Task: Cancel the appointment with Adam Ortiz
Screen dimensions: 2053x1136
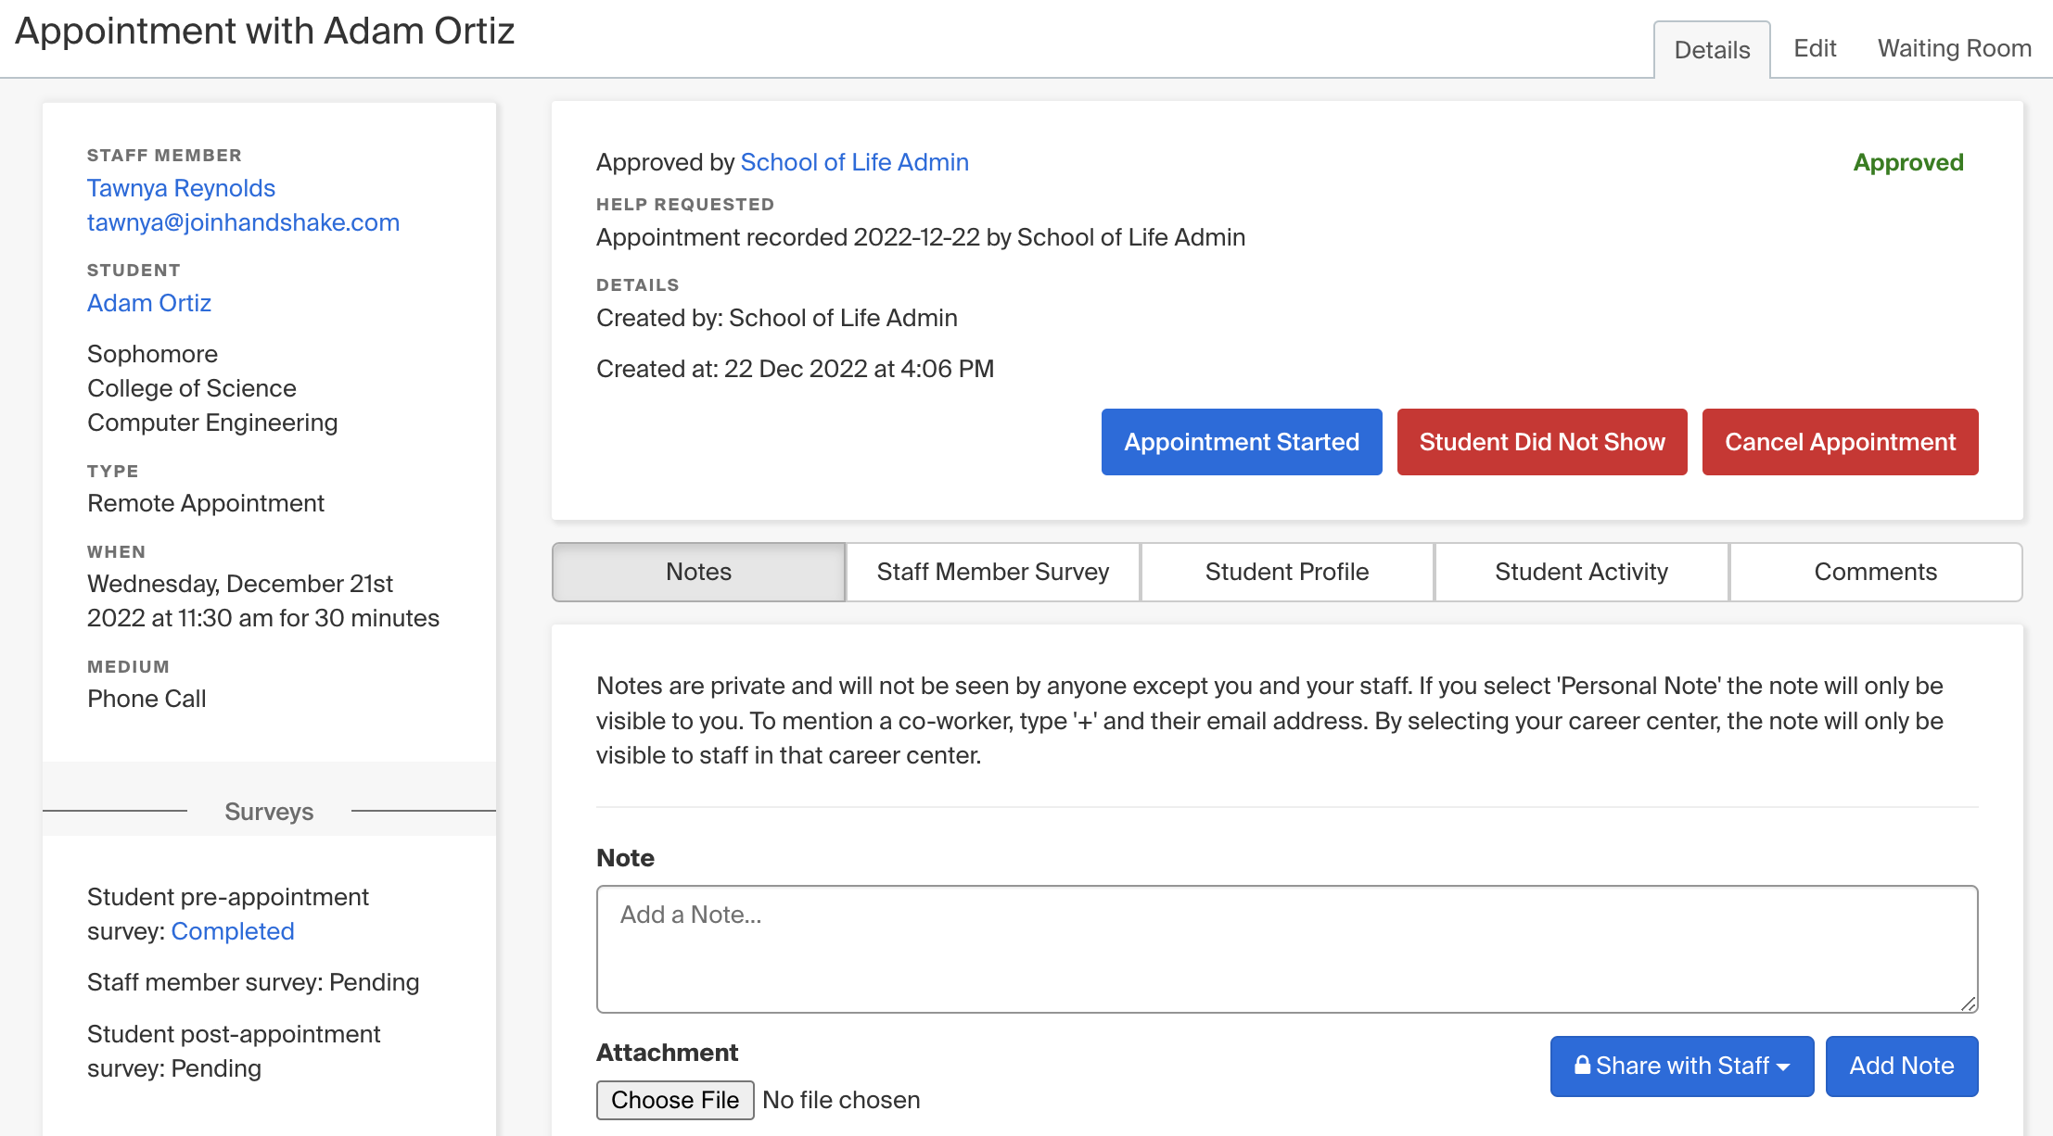Action: pos(1840,442)
